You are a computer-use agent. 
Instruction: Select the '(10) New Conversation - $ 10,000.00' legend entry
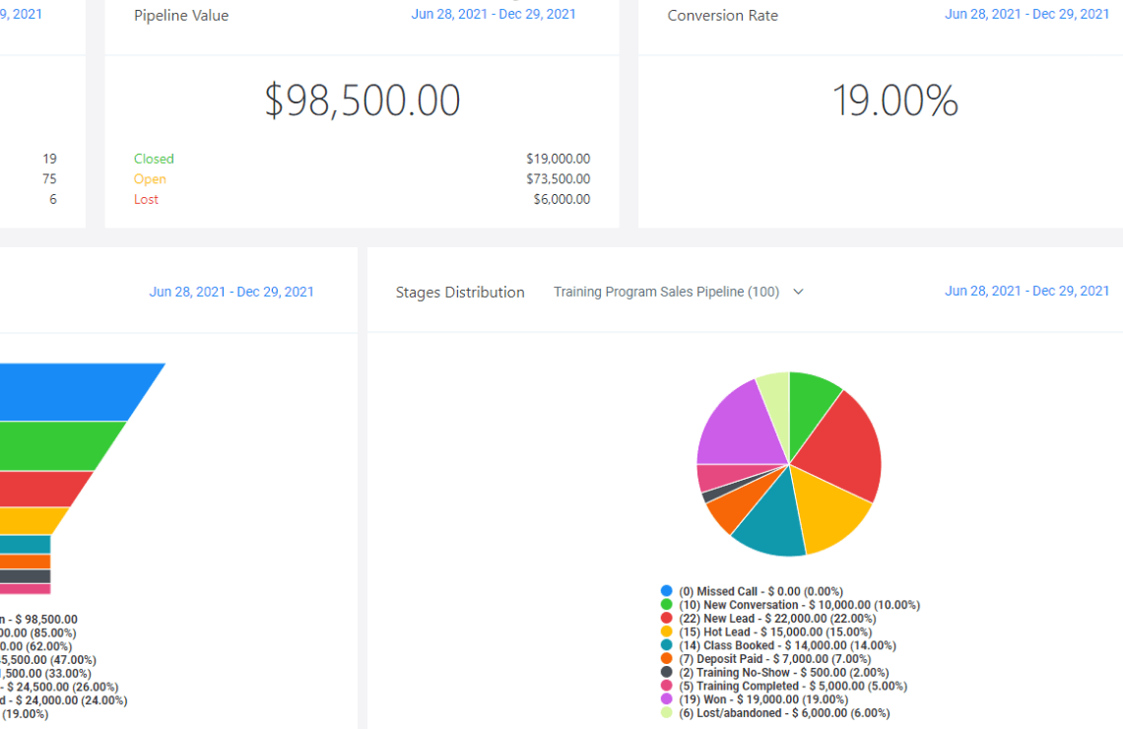tap(799, 605)
